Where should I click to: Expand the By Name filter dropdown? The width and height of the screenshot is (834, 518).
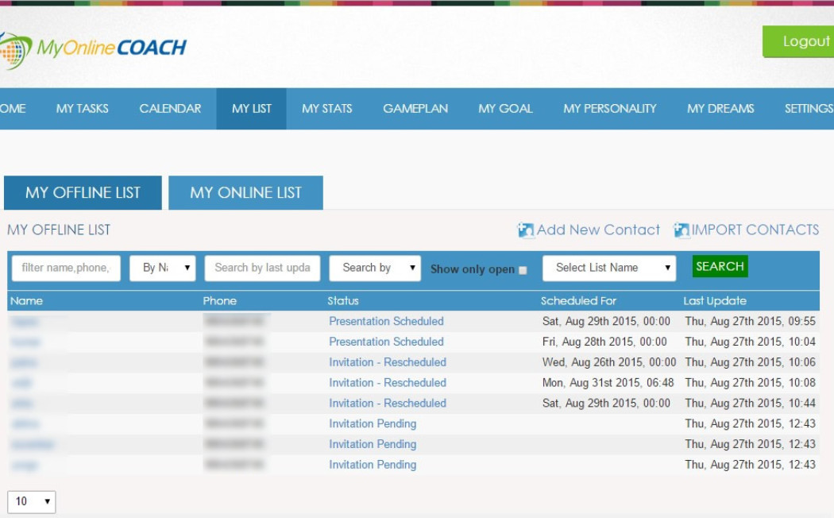click(163, 269)
